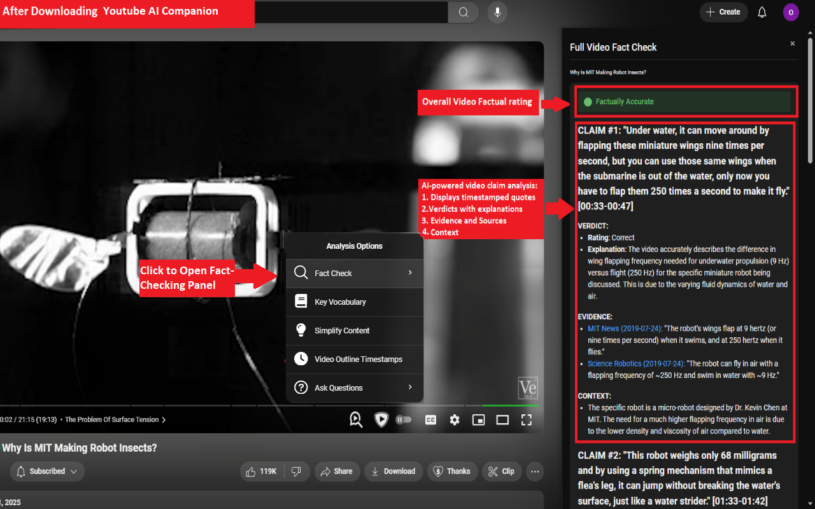Click the voice search microphone icon
The width and height of the screenshot is (815, 509).
coord(497,12)
